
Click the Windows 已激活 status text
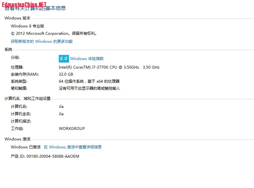tap(26, 147)
